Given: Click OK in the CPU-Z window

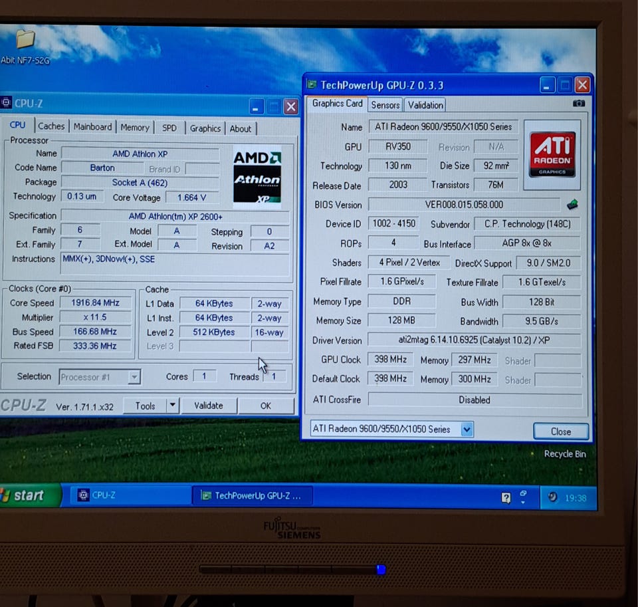Looking at the screenshot, I should click(266, 406).
